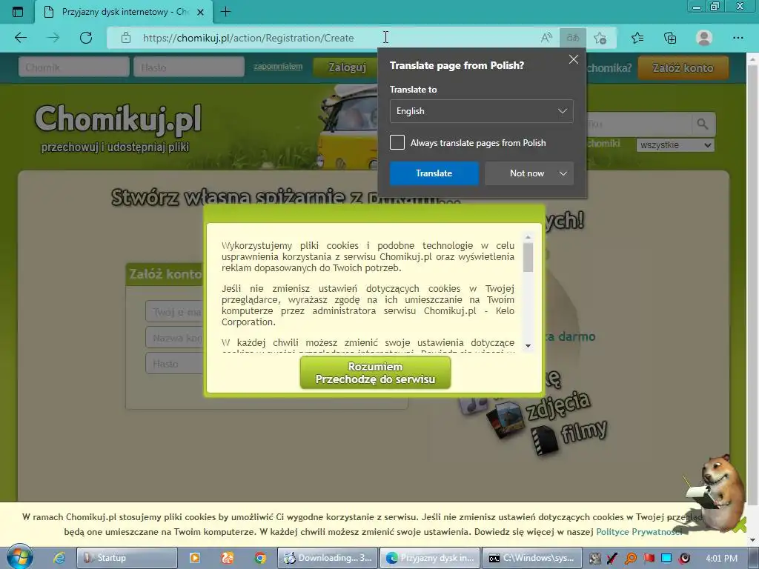759x569 pixels.
Task: Click the 4:01 PM taskbar clock
Action: (721, 558)
